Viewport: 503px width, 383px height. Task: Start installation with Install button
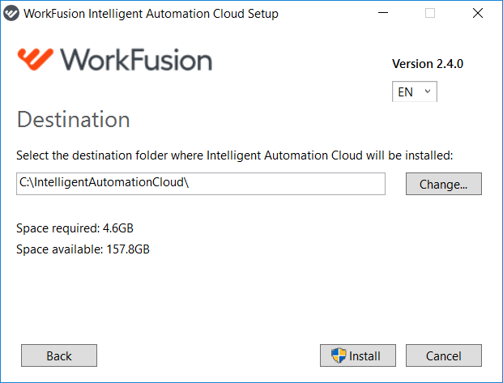pos(358,355)
